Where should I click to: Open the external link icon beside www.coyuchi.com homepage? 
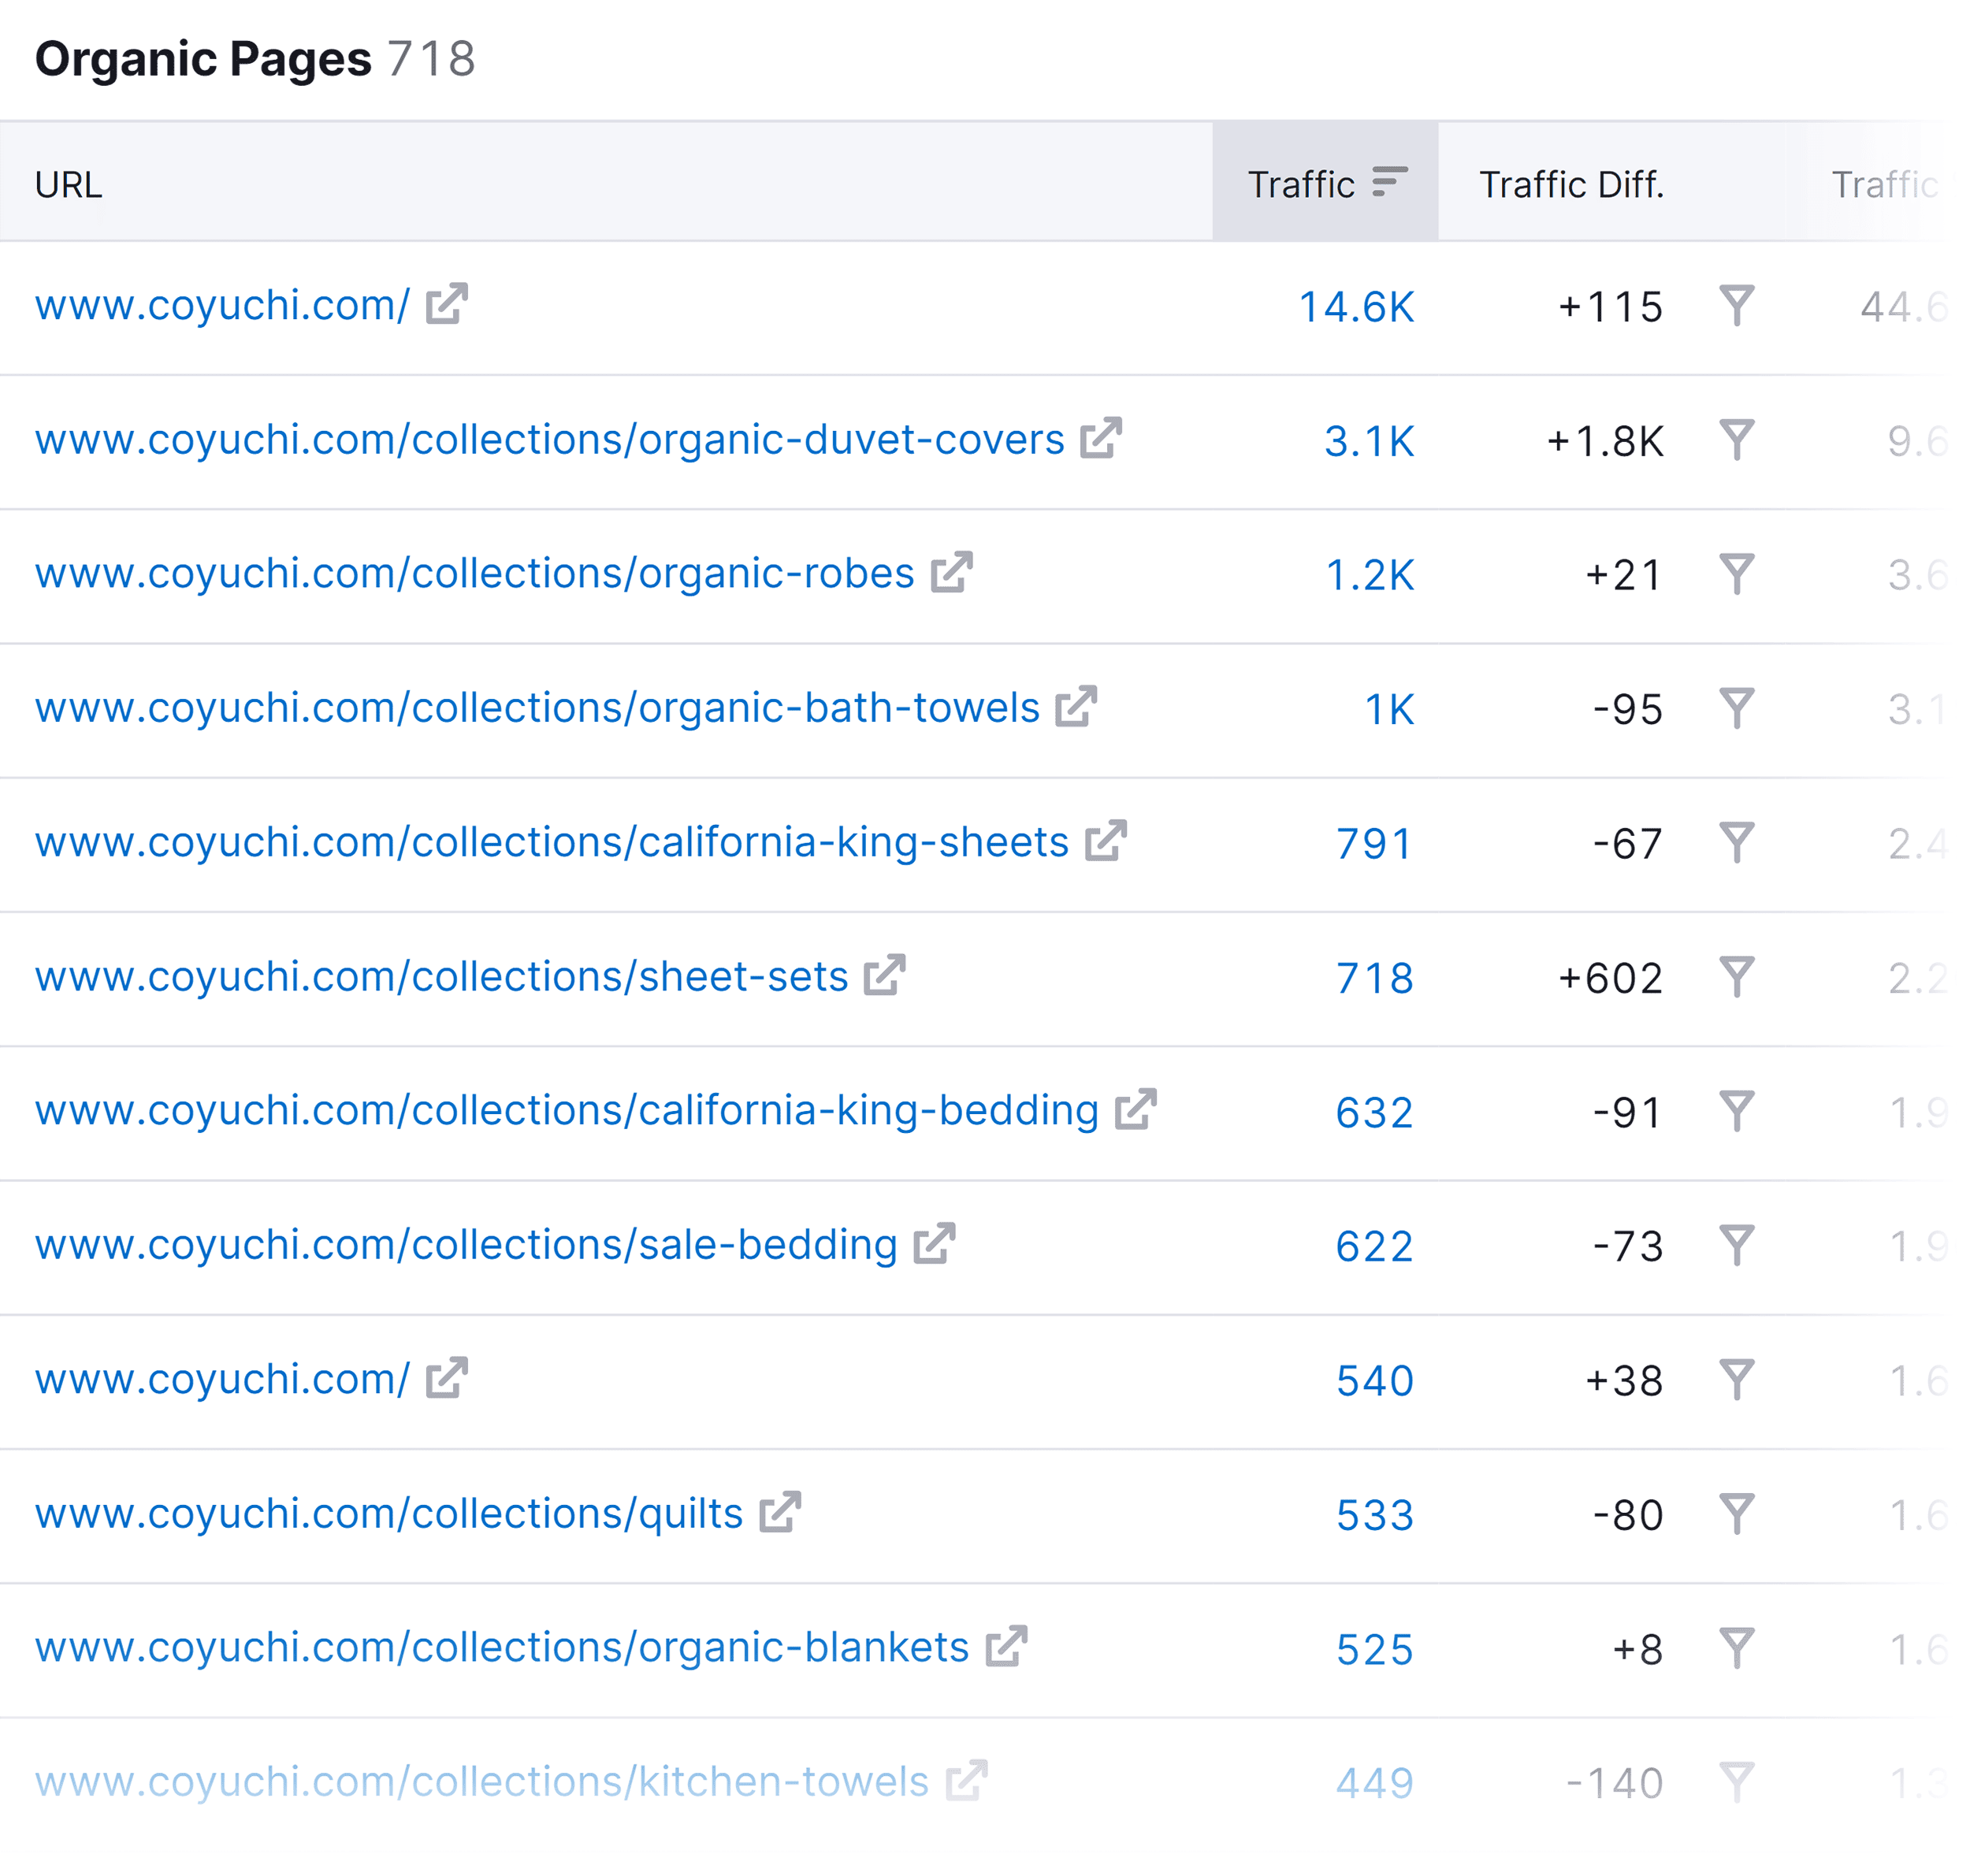point(446,306)
